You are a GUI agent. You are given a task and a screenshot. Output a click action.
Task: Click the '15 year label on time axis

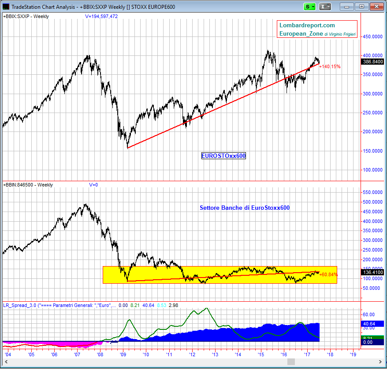(261, 354)
